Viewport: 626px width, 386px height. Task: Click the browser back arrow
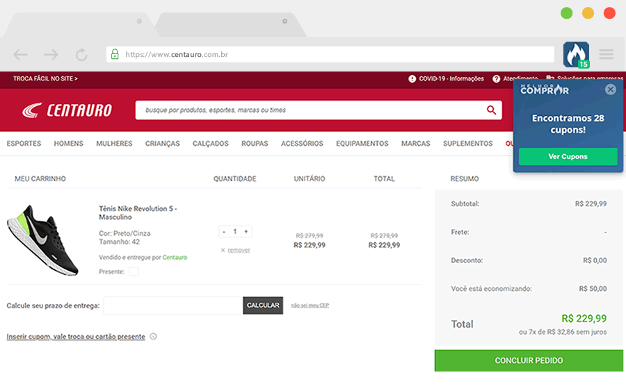[20, 55]
